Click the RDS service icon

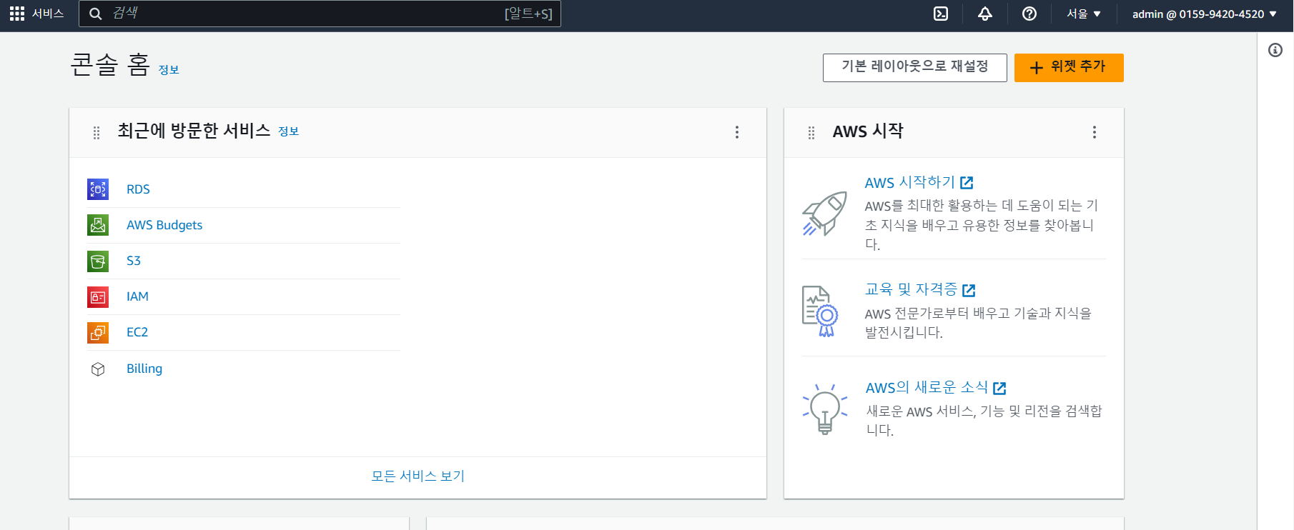(x=98, y=189)
